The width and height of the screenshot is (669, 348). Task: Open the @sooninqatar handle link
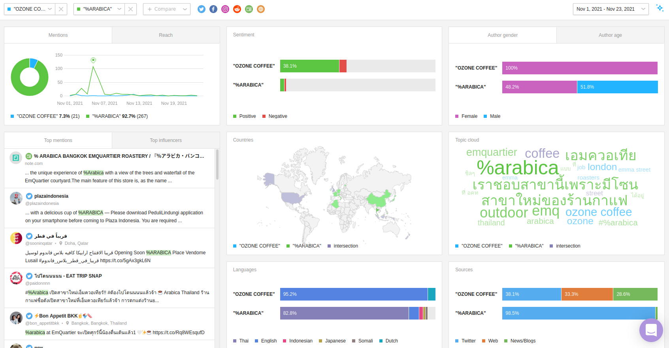coord(39,243)
